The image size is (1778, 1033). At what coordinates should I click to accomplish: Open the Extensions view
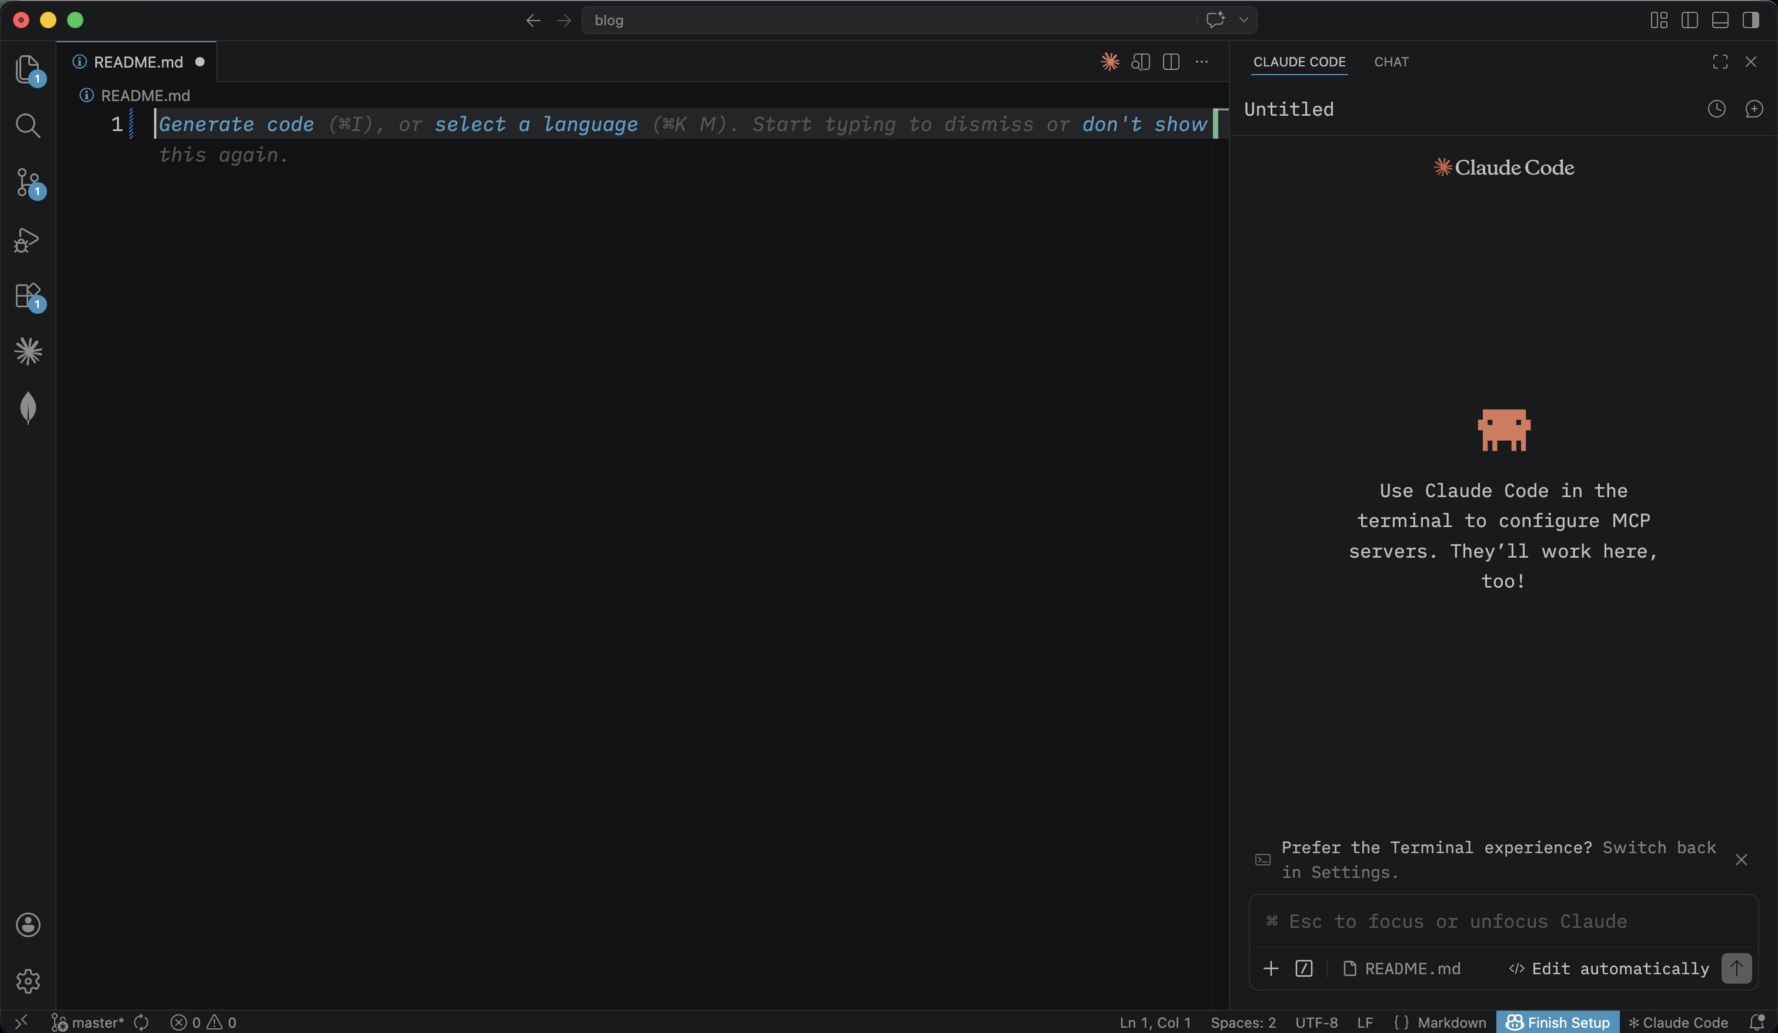tap(28, 296)
